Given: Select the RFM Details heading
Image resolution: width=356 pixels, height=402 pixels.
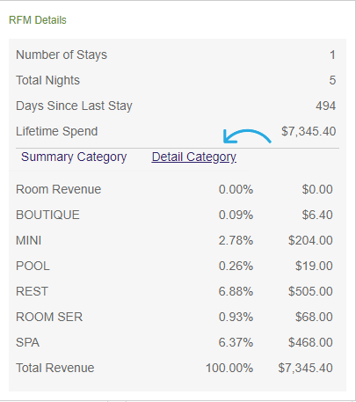Looking at the screenshot, I should [38, 20].
